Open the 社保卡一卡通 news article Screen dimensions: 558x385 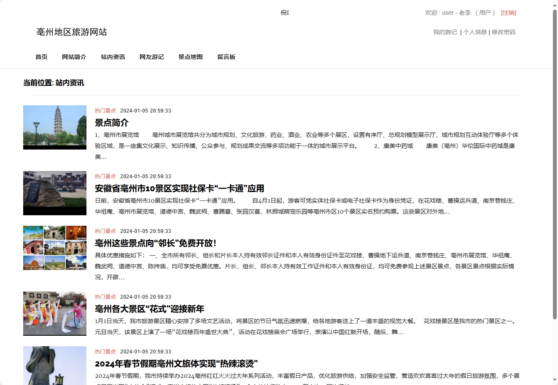point(180,188)
